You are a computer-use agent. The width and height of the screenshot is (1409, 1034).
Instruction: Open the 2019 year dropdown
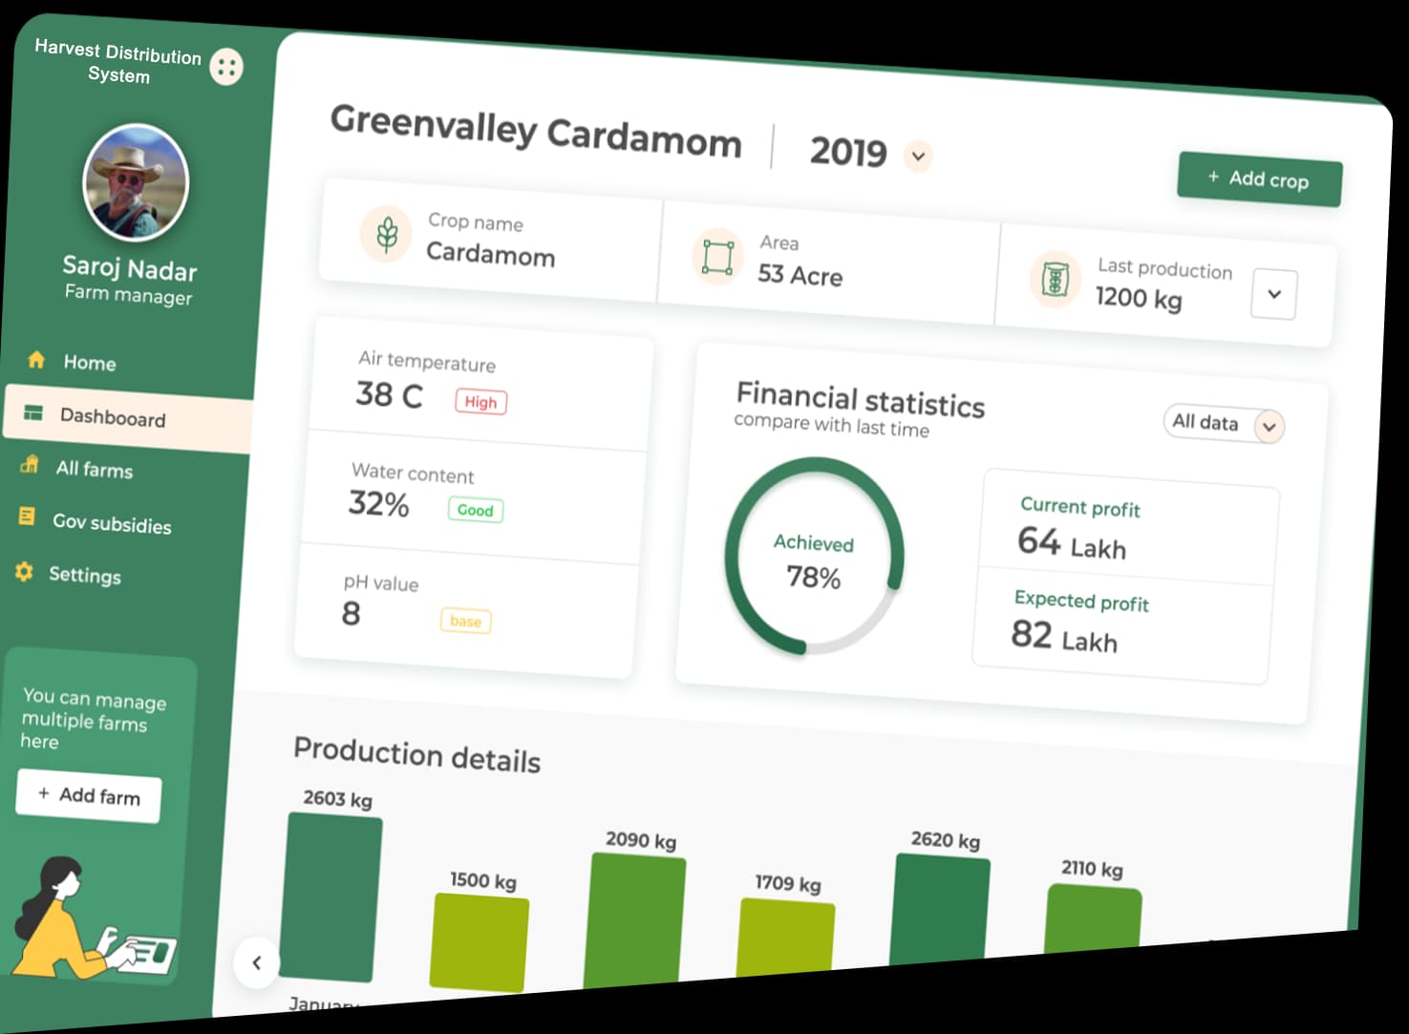pos(918,156)
